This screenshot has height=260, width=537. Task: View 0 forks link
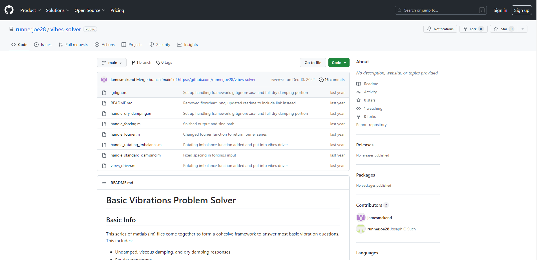366,116
